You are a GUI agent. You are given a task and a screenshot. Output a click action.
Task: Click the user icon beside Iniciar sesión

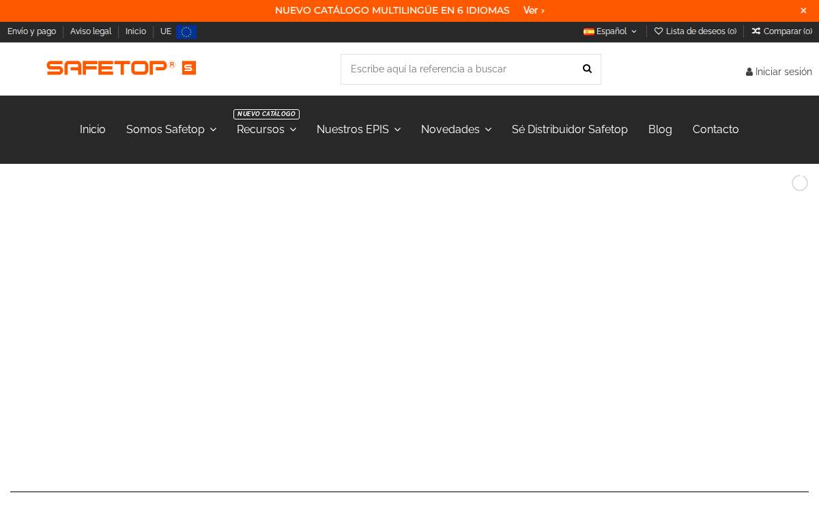(749, 72)
